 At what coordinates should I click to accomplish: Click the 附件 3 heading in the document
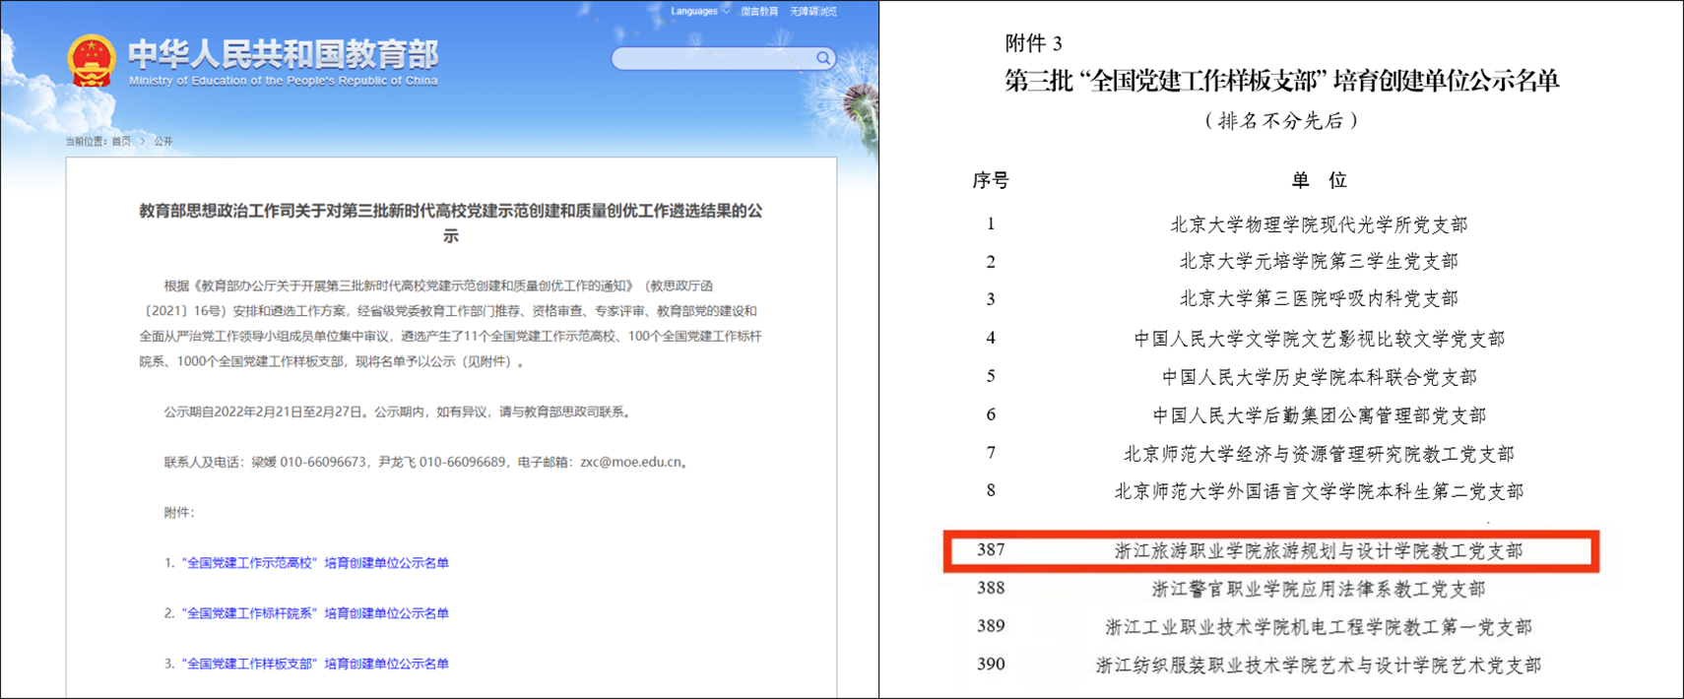tap(1033, 43)
